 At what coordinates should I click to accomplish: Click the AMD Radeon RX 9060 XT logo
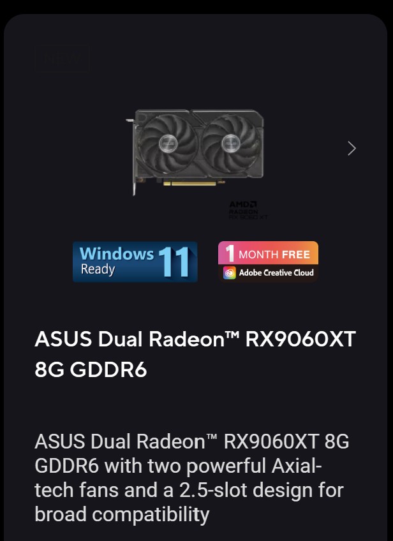[x=248, y=211]
